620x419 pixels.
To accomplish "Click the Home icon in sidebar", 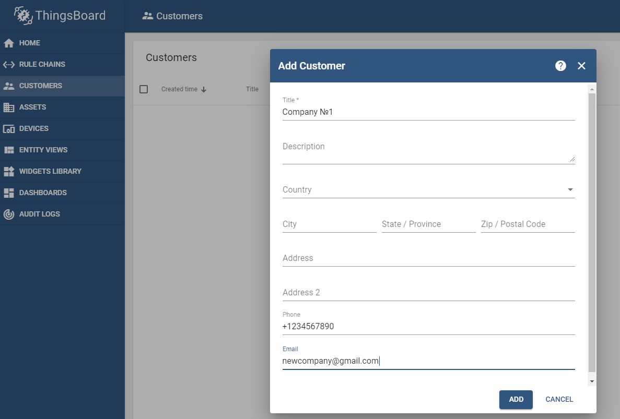I will pos(9,43).
